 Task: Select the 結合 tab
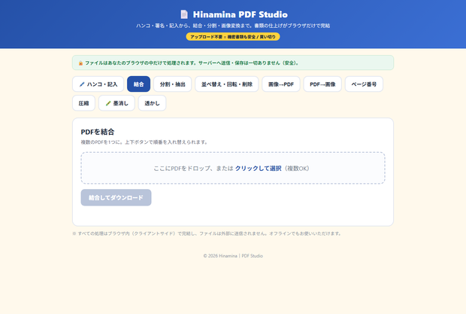tap(138, 84)
